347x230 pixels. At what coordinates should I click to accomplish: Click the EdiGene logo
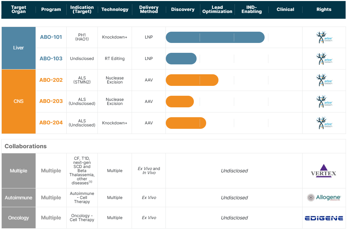tap(323, 218)
